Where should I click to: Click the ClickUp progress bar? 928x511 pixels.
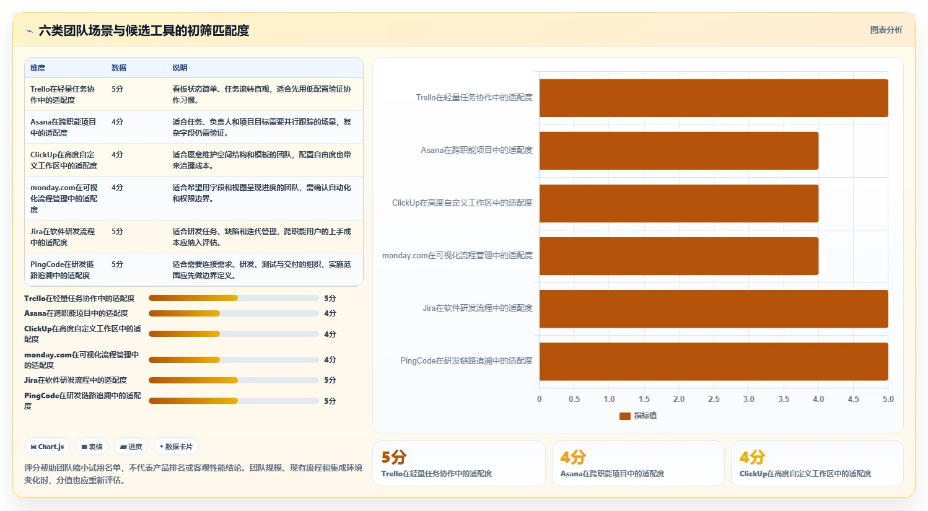[234, 334]
